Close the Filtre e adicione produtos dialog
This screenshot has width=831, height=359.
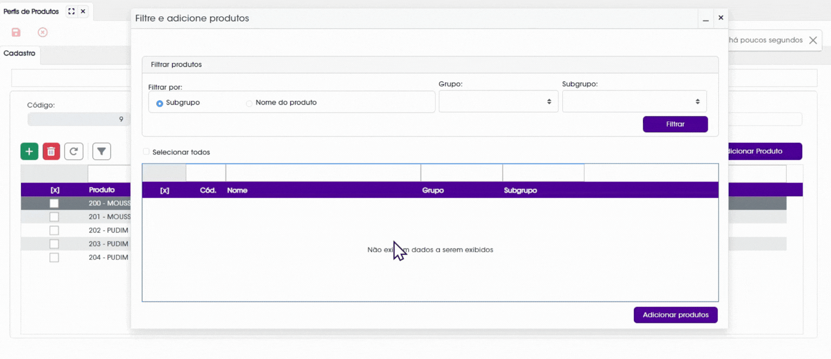720,18
